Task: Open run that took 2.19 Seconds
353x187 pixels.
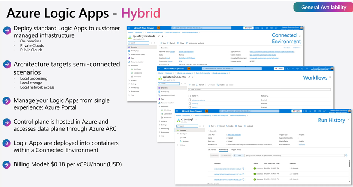Action: [x=228, y=169]
